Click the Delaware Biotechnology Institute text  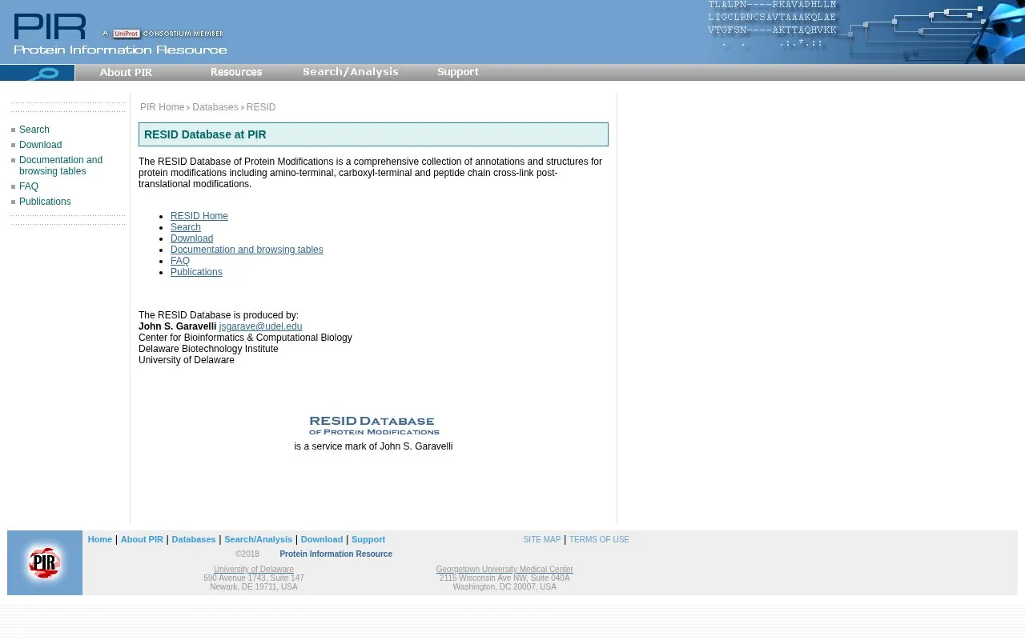tap(208, 349)
